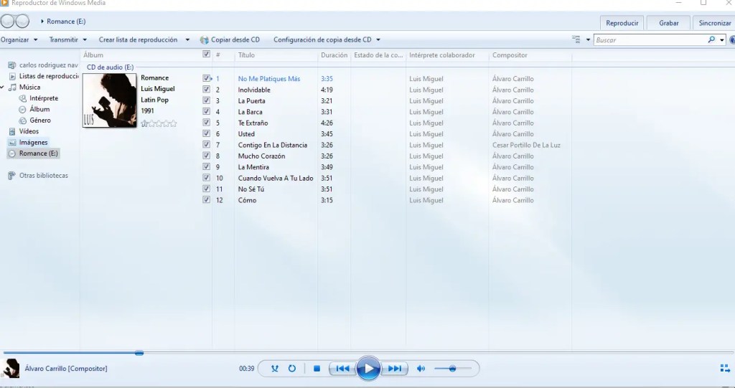The width and height of the screenshot is (735, 388).
Task: Open Configuración de copia desde CD menu
Action: [x=327, y=40]
